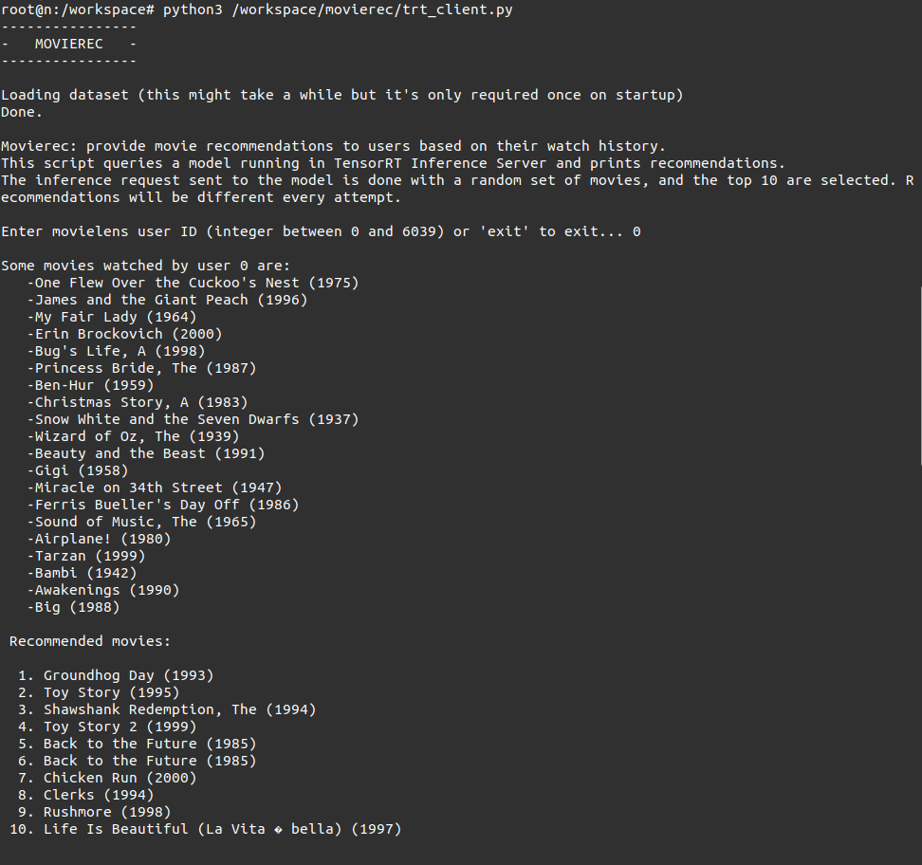This screenshot has width=922, height=865.
Task: Click the "Recommended movies:" heading
Action: click(x=90, y=641)
